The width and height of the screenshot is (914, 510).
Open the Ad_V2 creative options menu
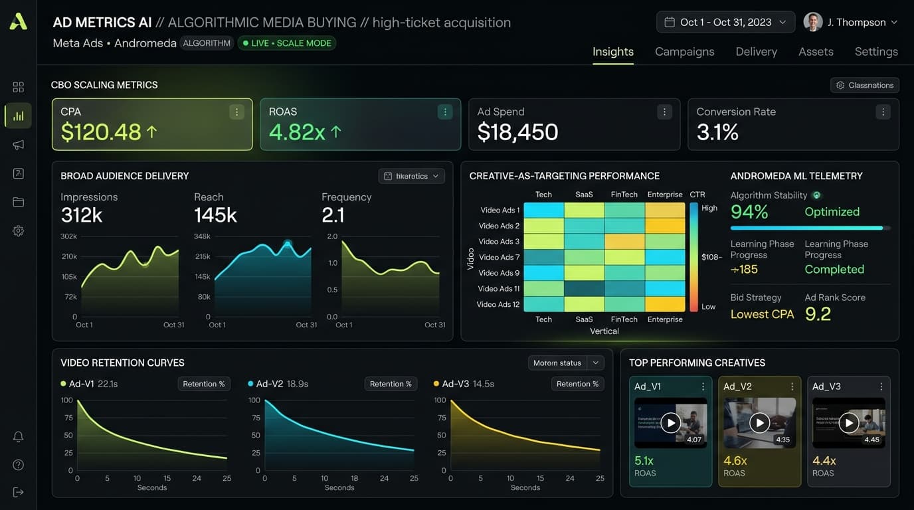click(792, 386)
